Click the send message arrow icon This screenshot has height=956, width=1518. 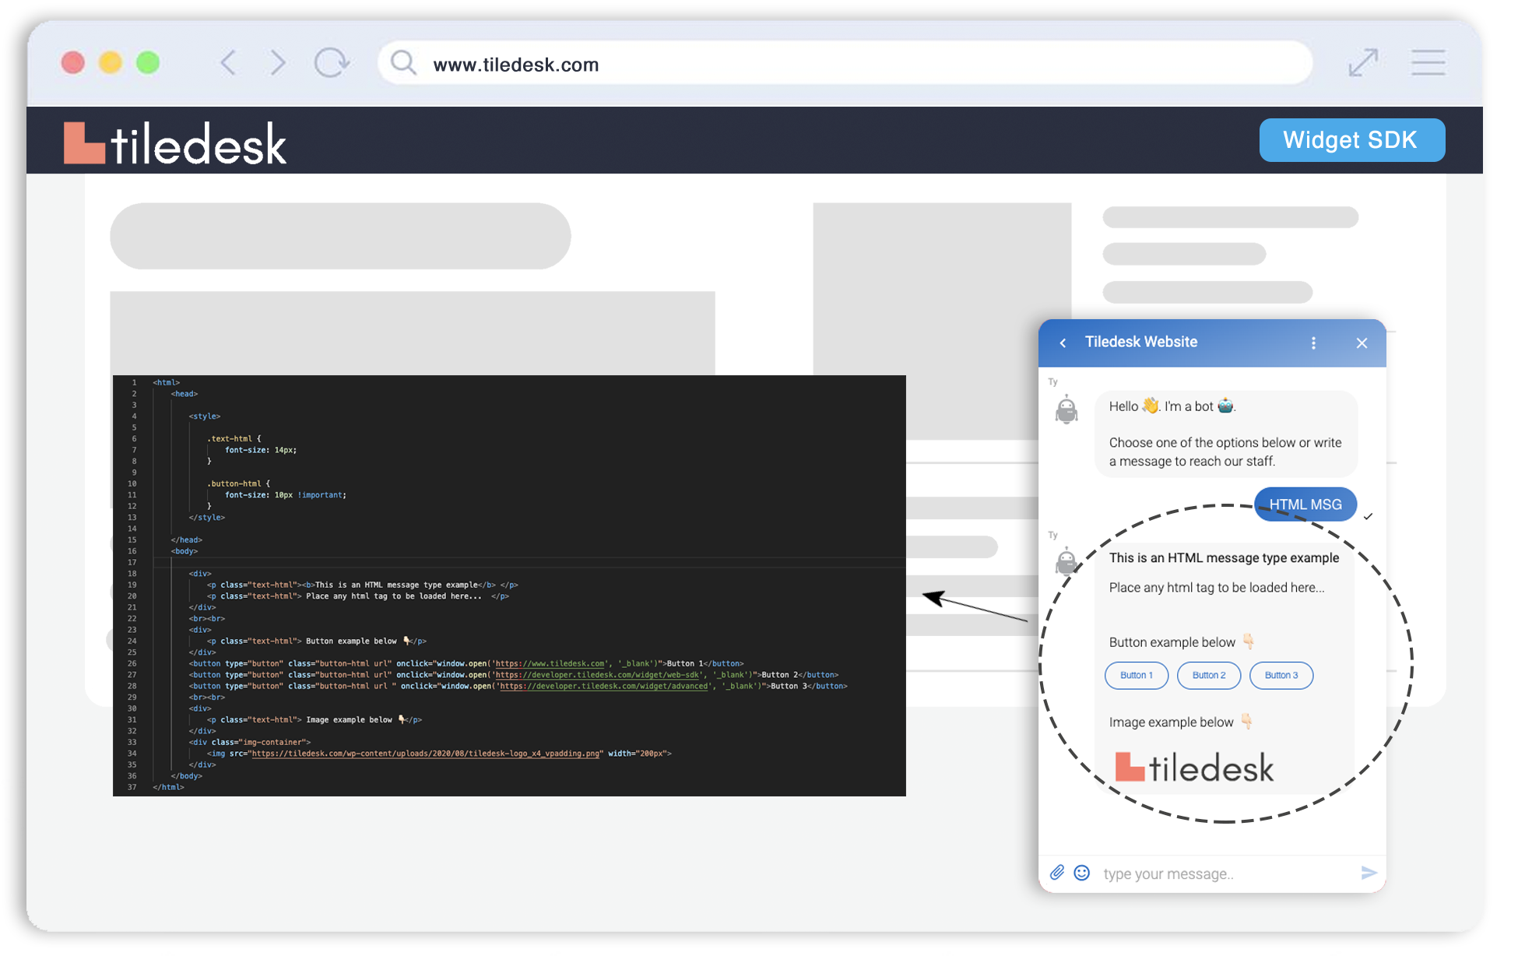pos(1369,873)
